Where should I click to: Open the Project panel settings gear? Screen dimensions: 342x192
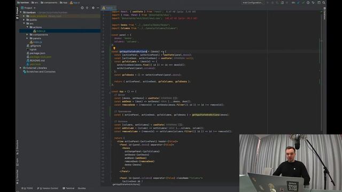coord(93,8)
